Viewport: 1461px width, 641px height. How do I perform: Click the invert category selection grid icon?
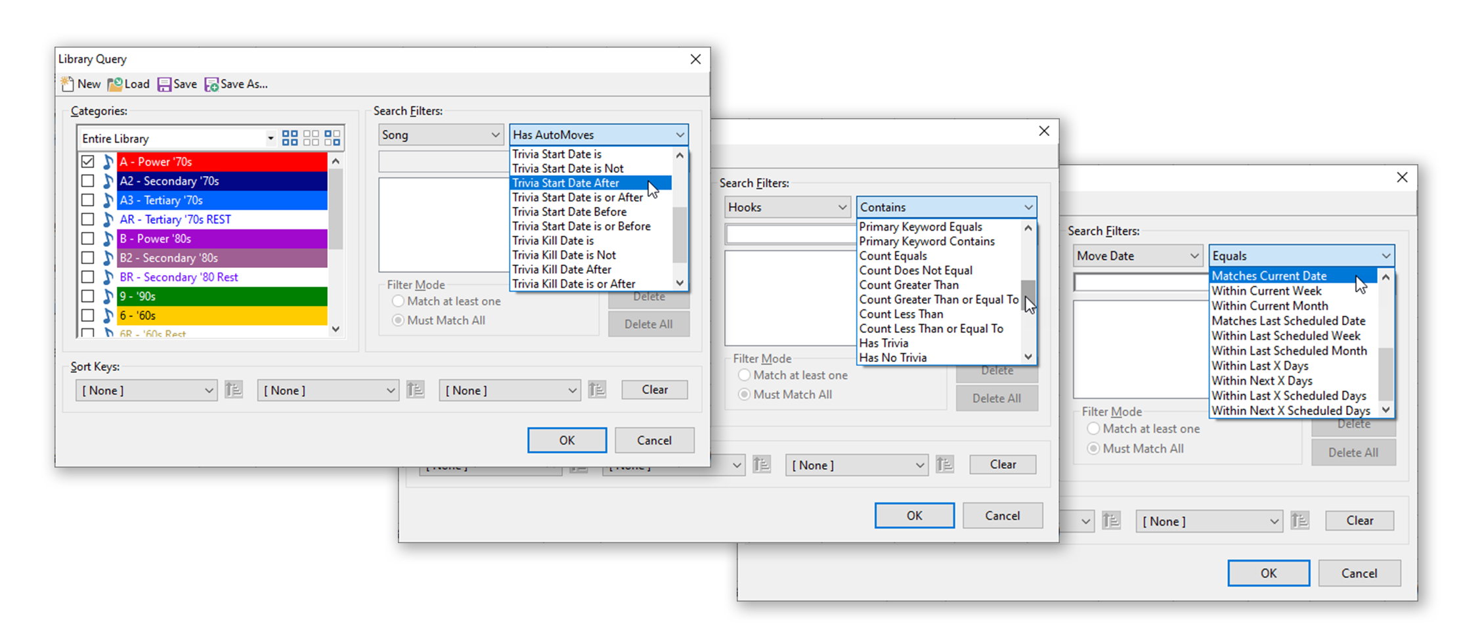click(332, 138)
